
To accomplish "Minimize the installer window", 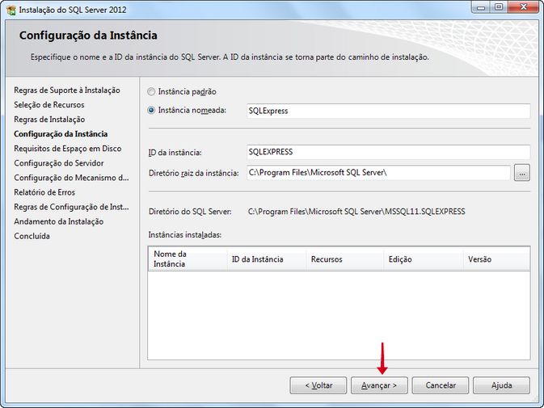I will [x=481, y=7].
